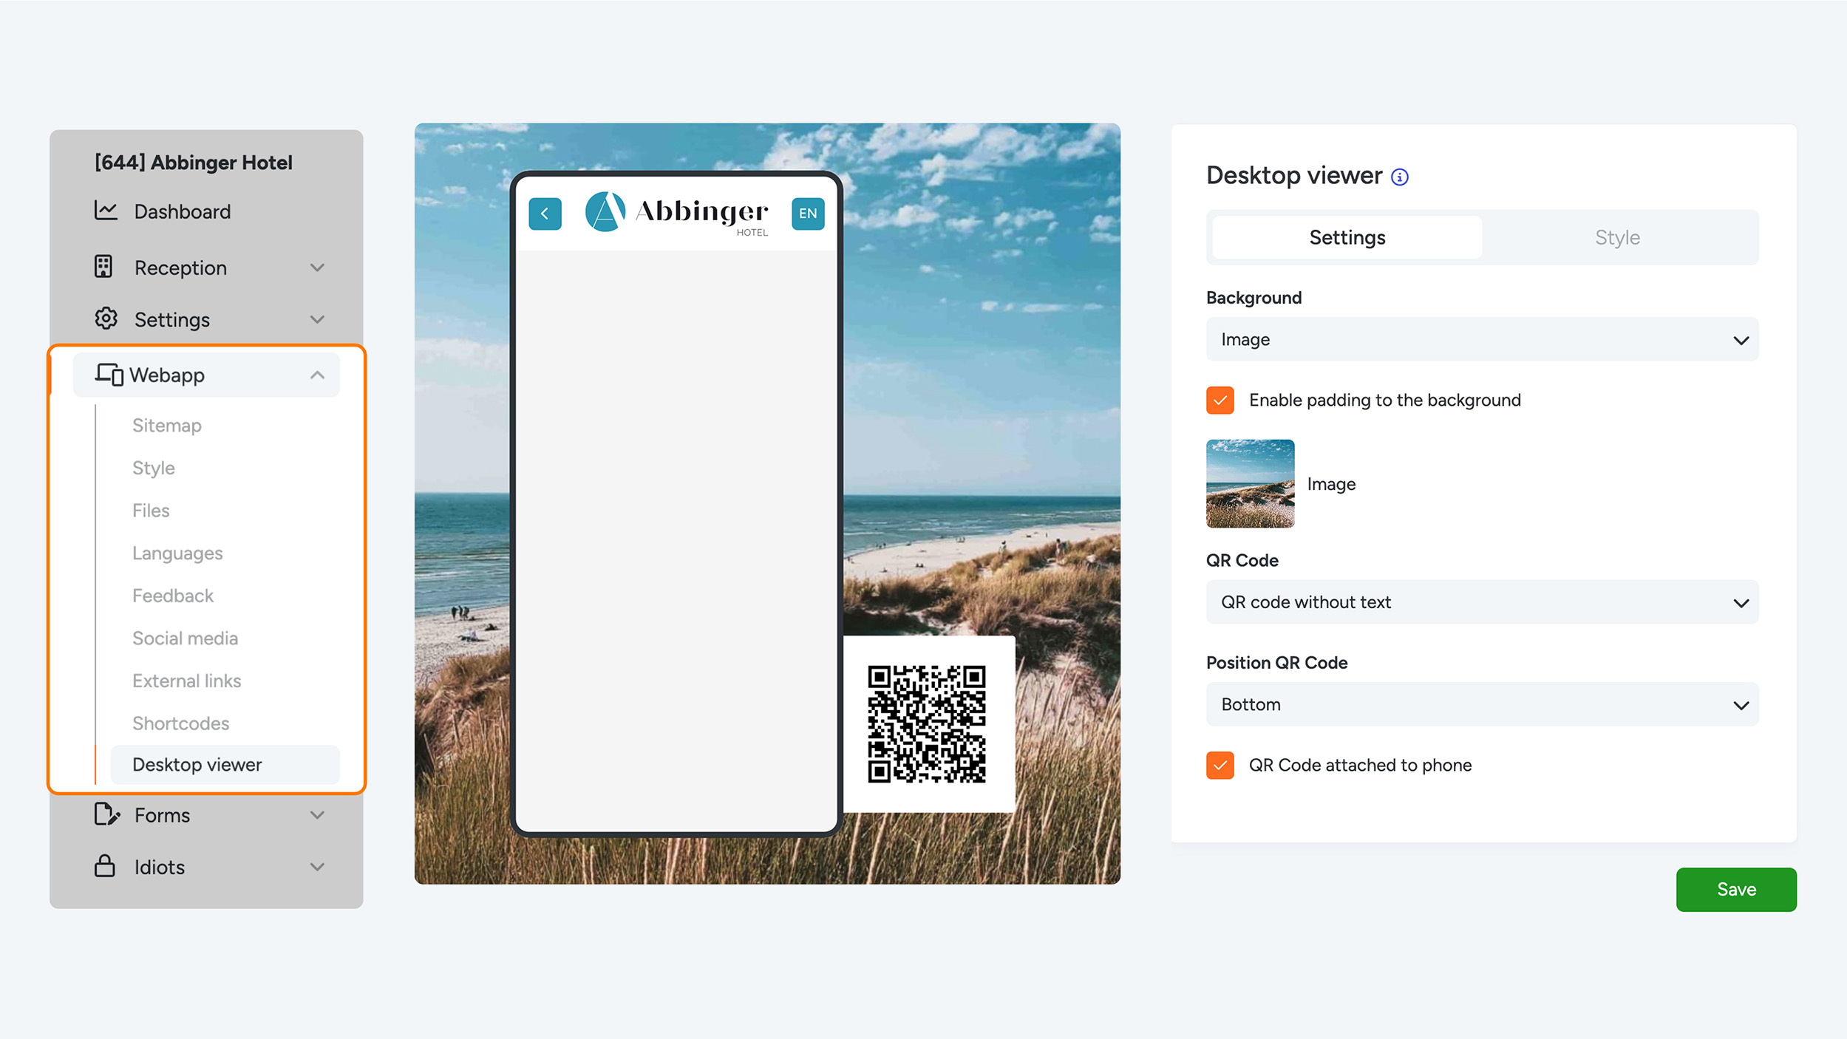Click the Position QR Code label
The image size is (1847, 1039).
coord(1276,663)
